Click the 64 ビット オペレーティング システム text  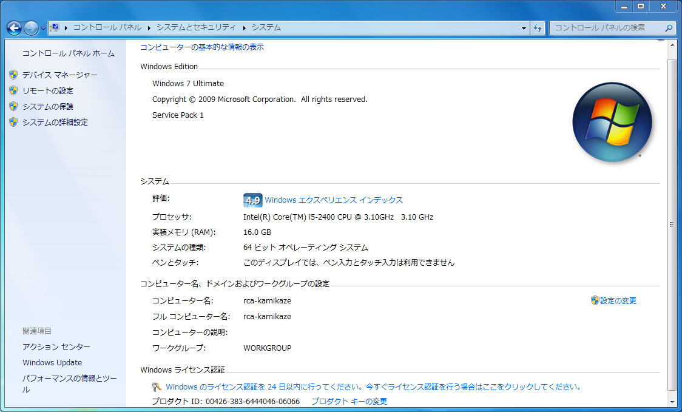(306, 248)
